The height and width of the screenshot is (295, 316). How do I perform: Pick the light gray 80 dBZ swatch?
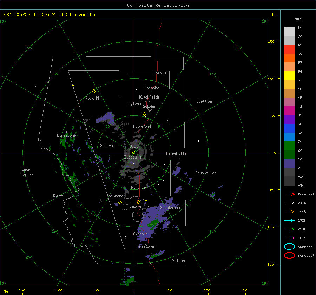click(289, 32)
